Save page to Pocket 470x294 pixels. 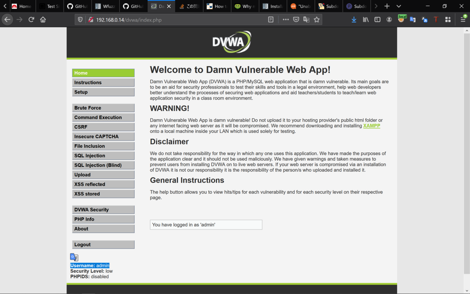(296, 20)
